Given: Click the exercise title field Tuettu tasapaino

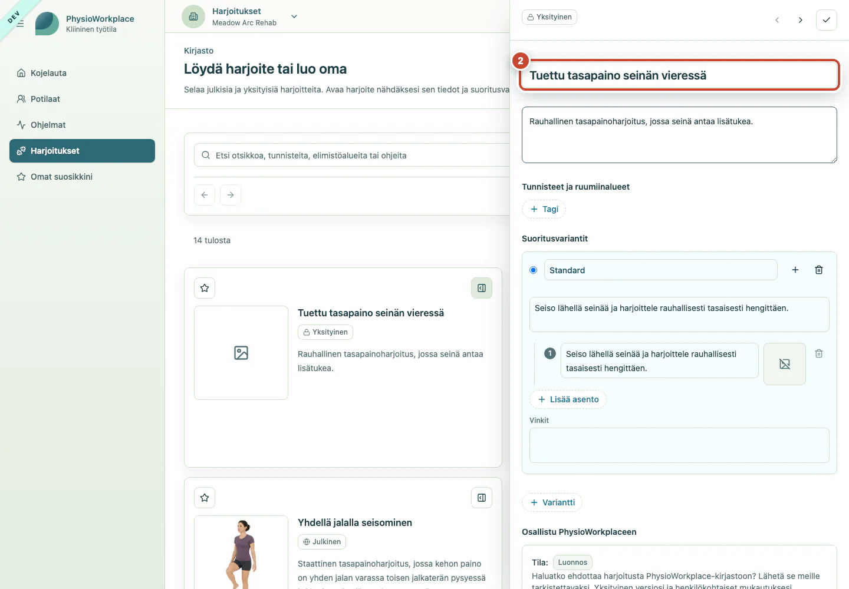Looking at the screenshot, I should click(x=679, y=75).
